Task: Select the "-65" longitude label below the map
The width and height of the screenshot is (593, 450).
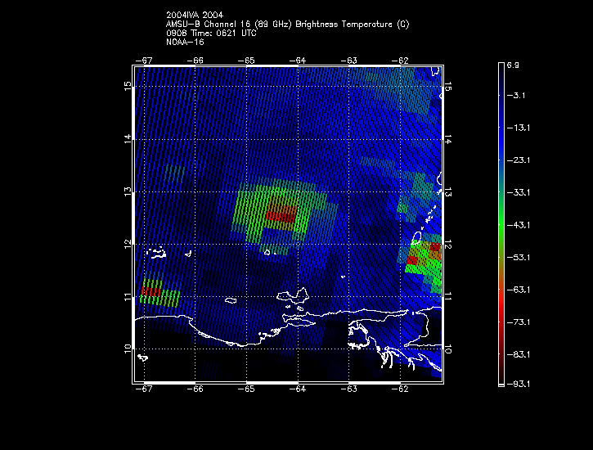Action: [x=246, y=389]
